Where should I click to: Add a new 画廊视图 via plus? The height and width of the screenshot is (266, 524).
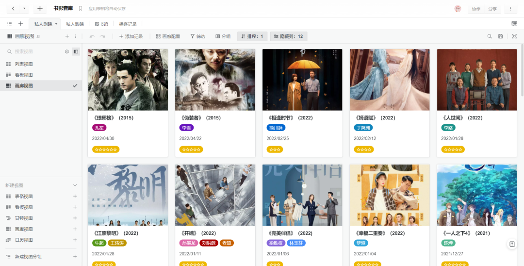pos(75,229)
